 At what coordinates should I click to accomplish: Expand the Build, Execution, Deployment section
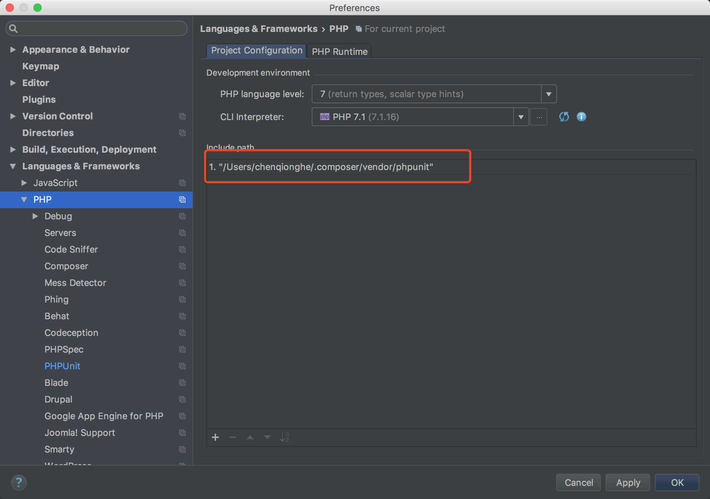(13, 149)
